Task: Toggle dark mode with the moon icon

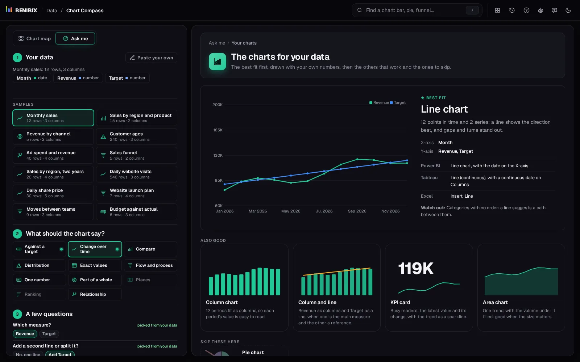Action: (x=568, y=10)
